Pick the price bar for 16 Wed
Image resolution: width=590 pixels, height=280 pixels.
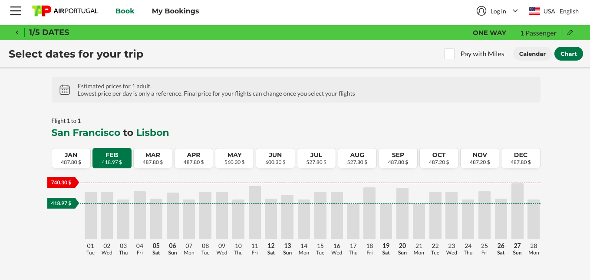click(x=337, y=216)
